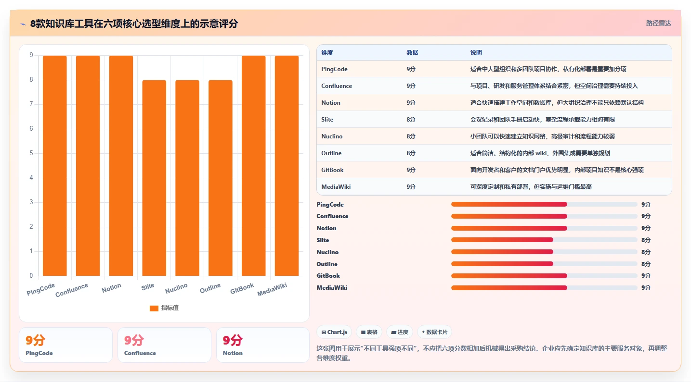
Task: Open the Confluence 9分 data card
Action: pyautogui.click(x=164, y=345)
